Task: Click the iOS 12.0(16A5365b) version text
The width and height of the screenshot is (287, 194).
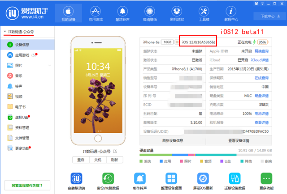Action: [x=198, y=42]
